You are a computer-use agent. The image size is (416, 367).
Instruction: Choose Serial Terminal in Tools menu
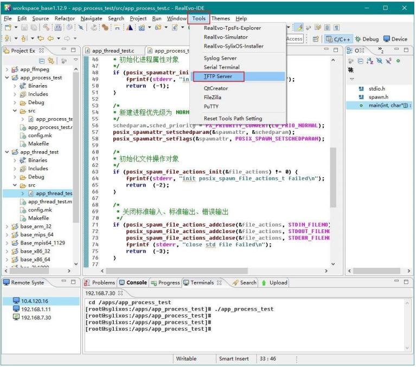pyautogui.click(x=221, y=67)
